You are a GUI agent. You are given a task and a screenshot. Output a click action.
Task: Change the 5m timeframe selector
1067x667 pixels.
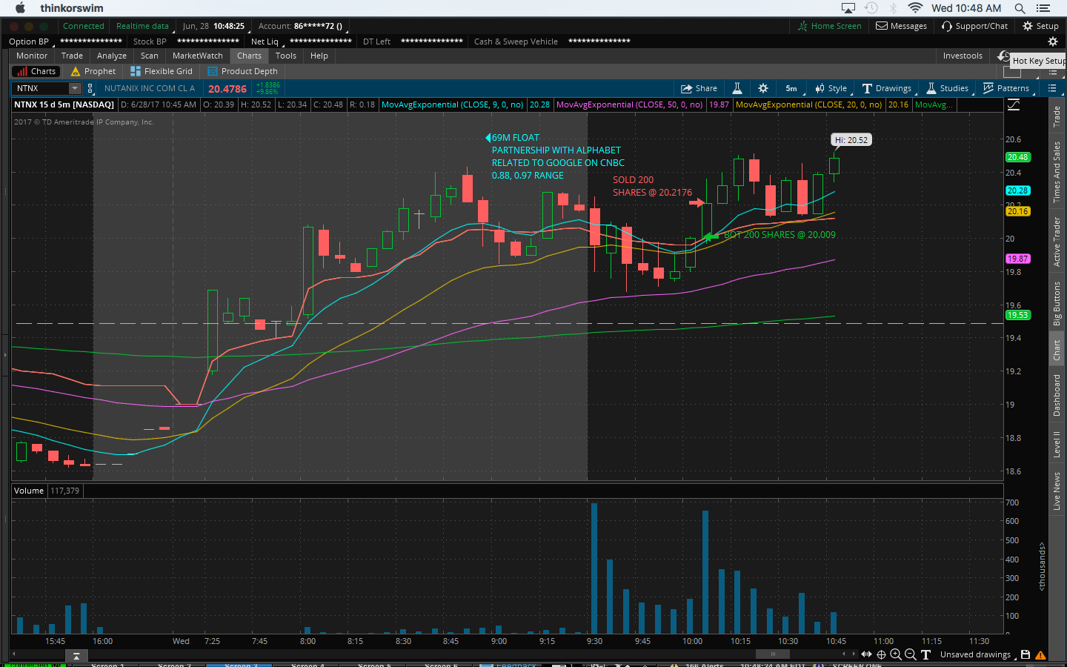[791, 88]
